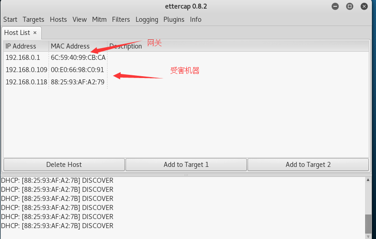Click MAC address 88:25:93:AF:A2:79
Viewport: 376px width, 239px height.
[78, 82]
